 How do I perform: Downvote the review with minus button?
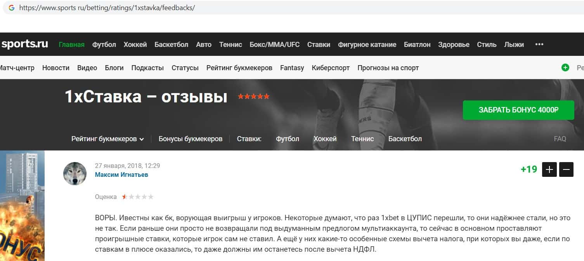pyautogui.click(x=566, y=169)
